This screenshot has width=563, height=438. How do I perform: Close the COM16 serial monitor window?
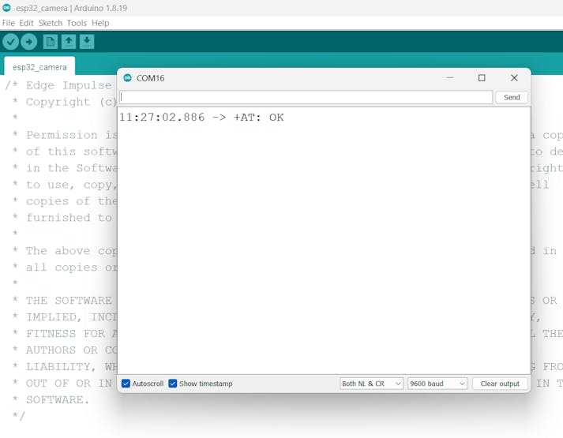tap(514, 78)
